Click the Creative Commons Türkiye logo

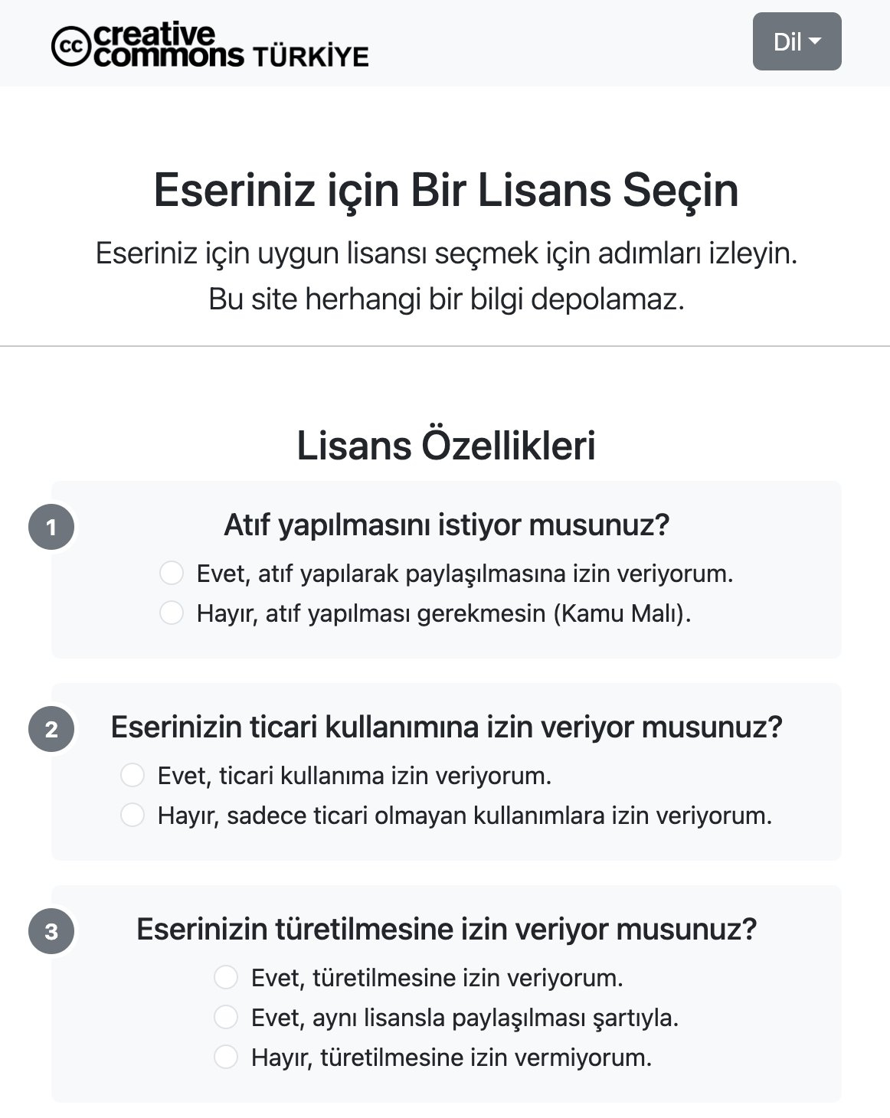(x=146, y=45)
